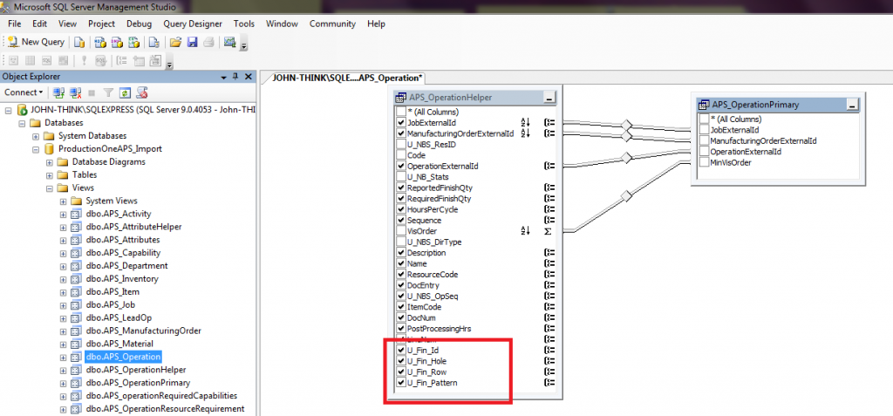Expand the Tables folder node
This screenshot has height=416, width=893.
click(51, 174)
